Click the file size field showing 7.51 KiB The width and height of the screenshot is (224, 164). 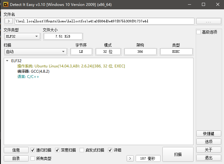pyautogui.click(x=63, y=36)
